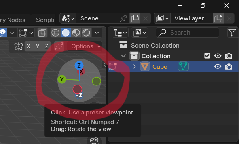Click the Cube mesh object icon

tap(145, 66)
